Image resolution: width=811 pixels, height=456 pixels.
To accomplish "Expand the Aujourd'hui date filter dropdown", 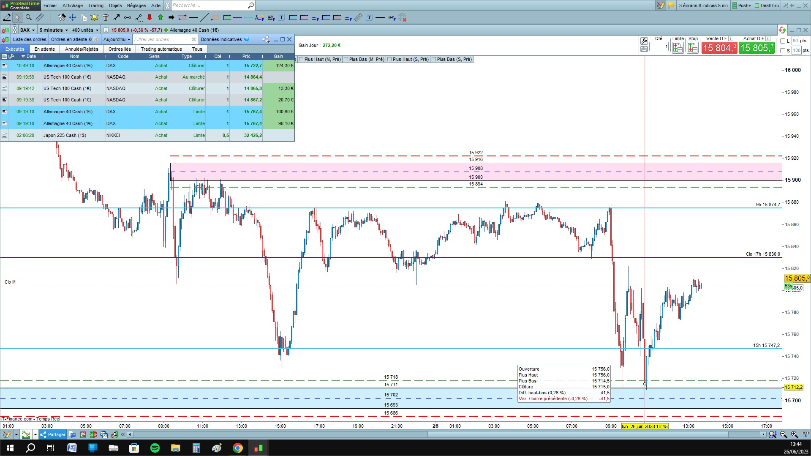I will point(117,39).
